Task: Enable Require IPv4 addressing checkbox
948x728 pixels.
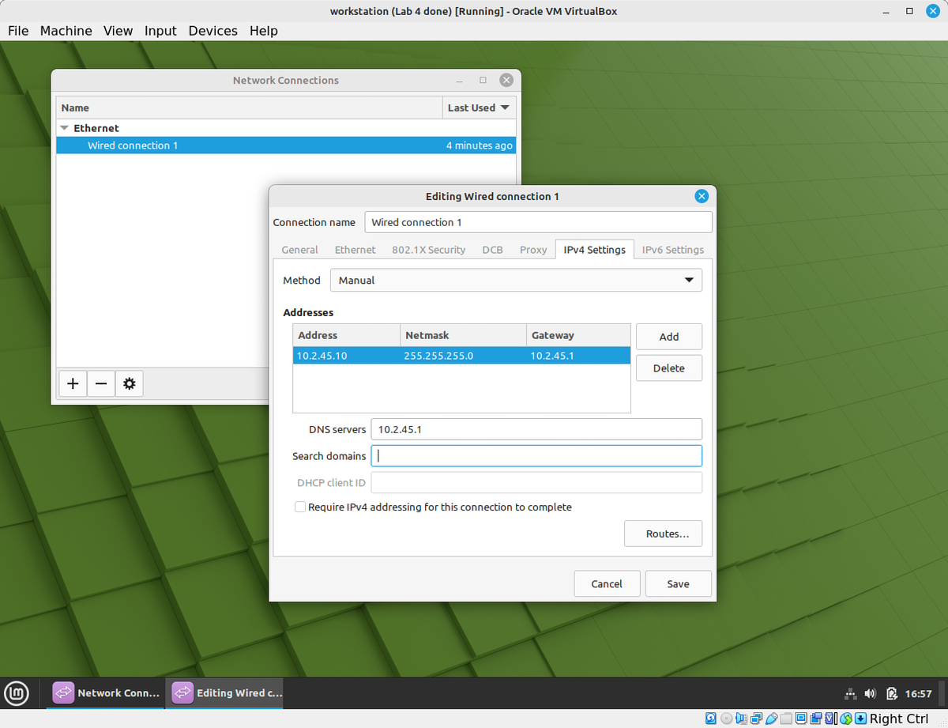Action: (x=300, y=507)
